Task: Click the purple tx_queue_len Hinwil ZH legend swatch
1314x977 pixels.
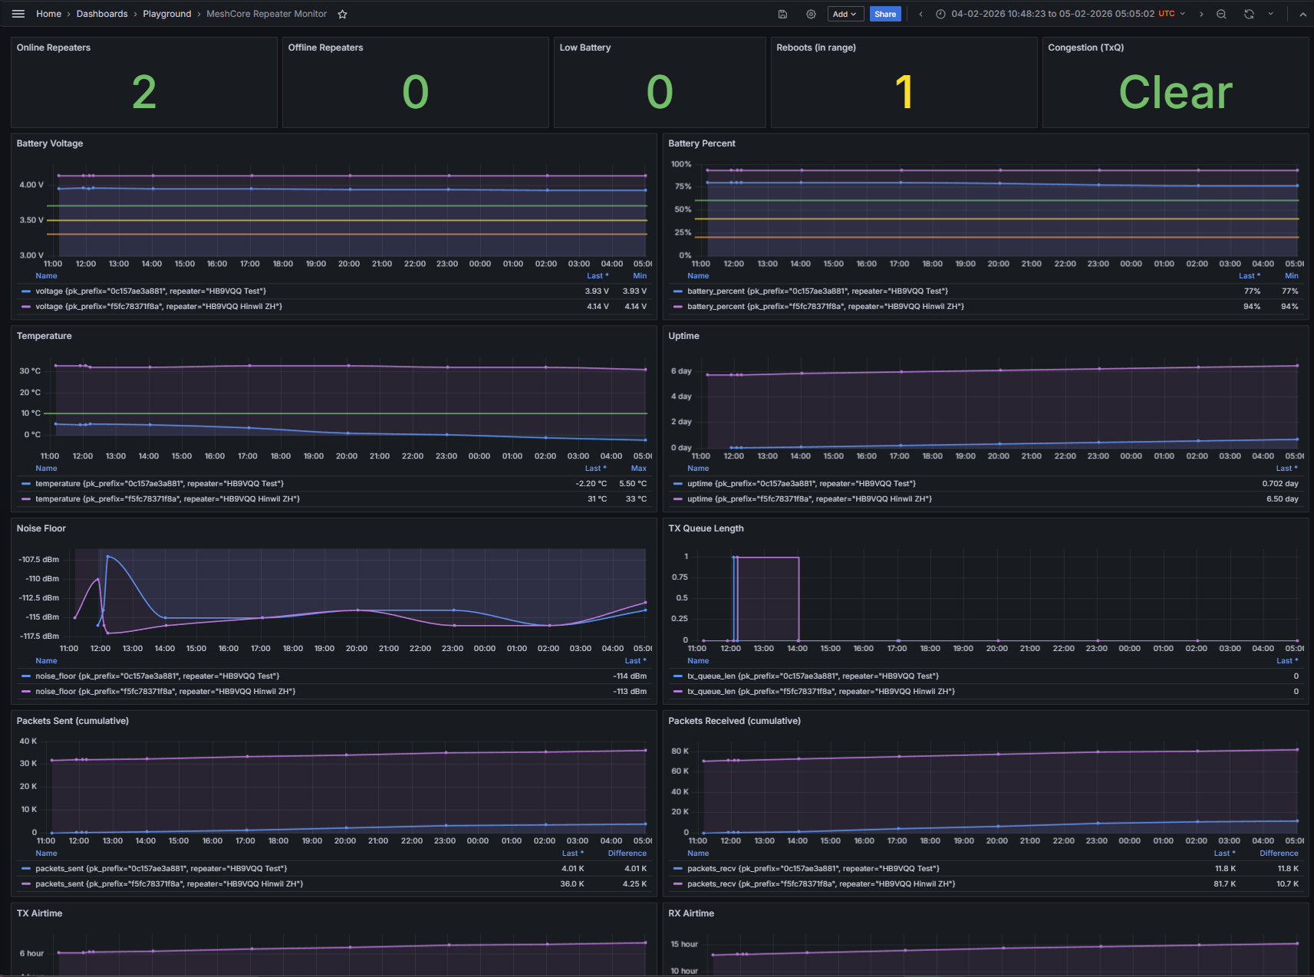Action: [677, 692]
